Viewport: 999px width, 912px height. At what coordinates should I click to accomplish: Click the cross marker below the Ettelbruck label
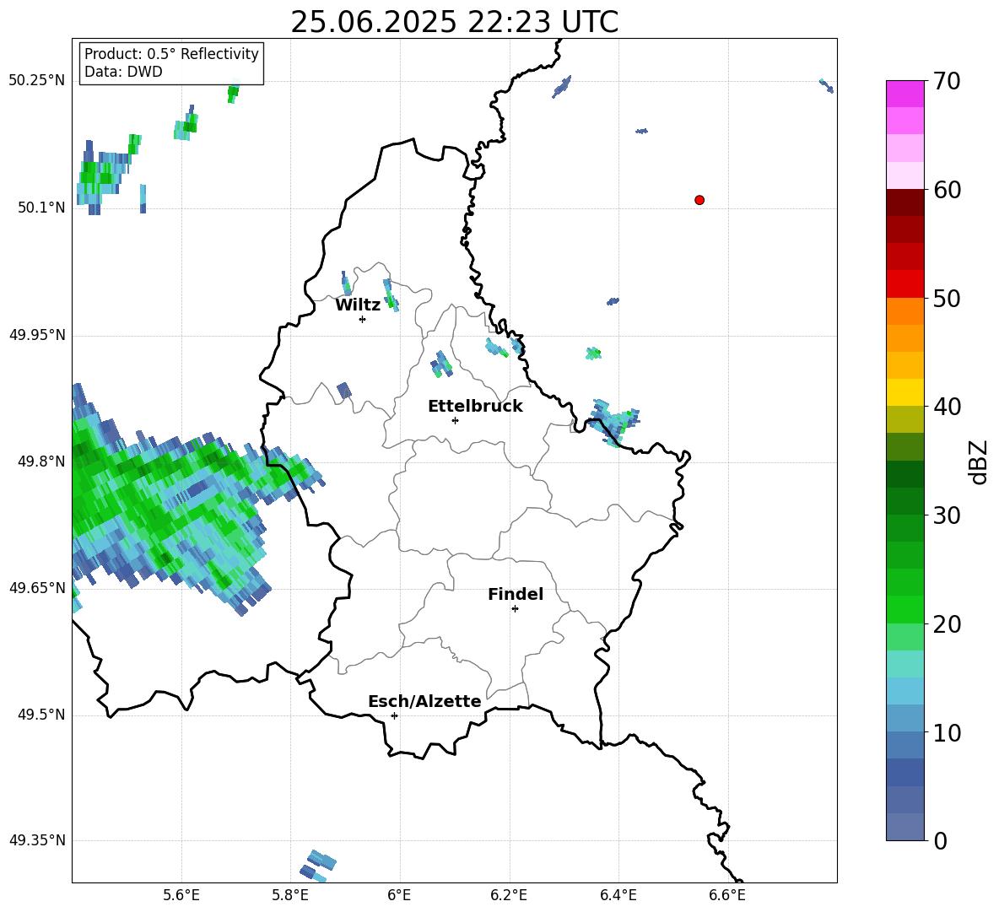coord(455,420)
